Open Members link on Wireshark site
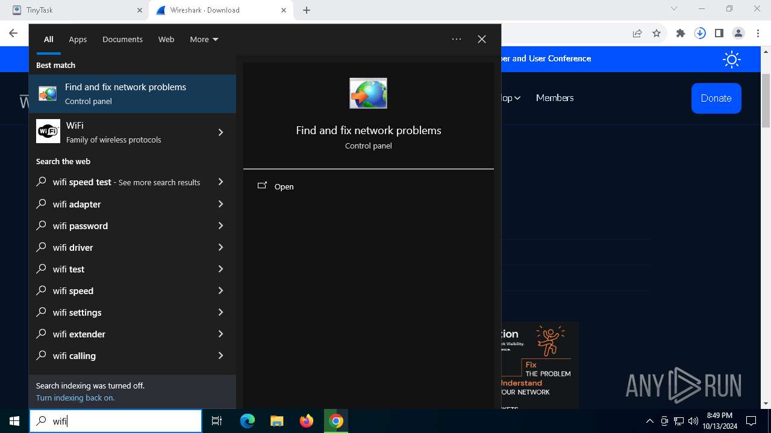The image size is (771, 433). click(555, 97)
